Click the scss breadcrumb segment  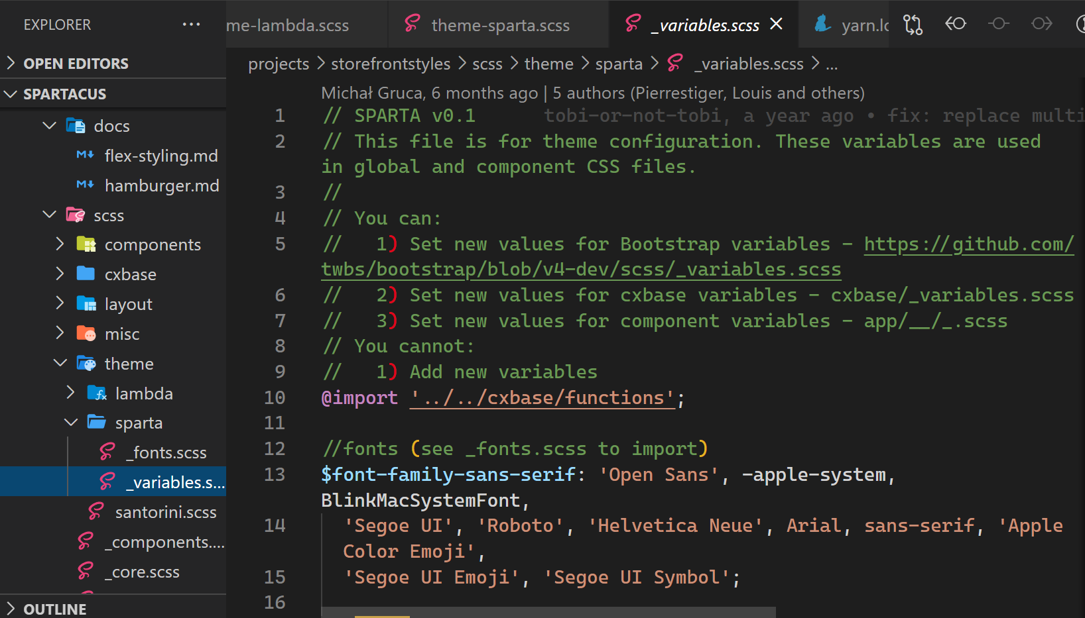[487, 64]
